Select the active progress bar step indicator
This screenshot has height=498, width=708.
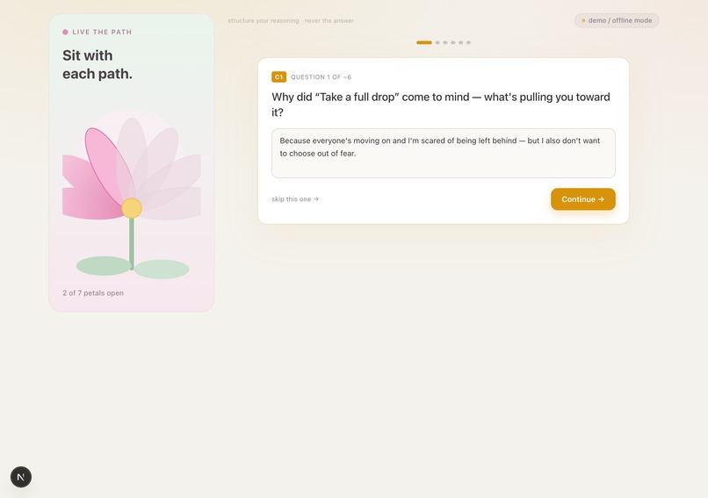click(x=424, y=42)
